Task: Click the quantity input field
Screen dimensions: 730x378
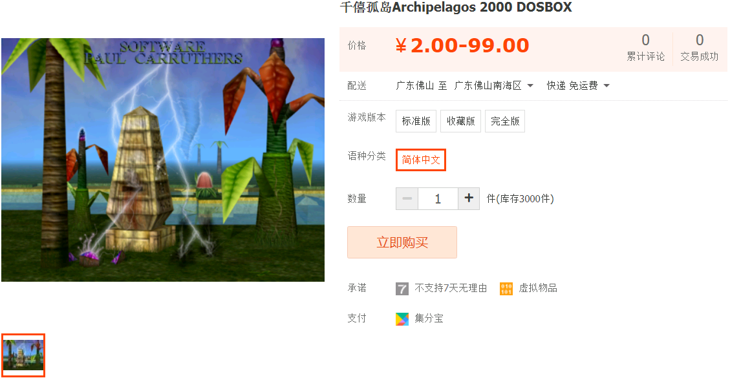Action: (438, 199)
